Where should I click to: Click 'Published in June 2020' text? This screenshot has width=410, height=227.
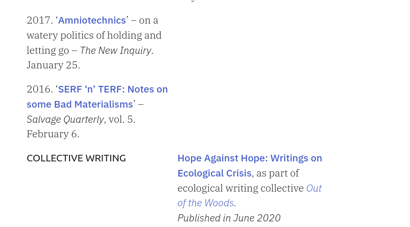click(229, 218)
